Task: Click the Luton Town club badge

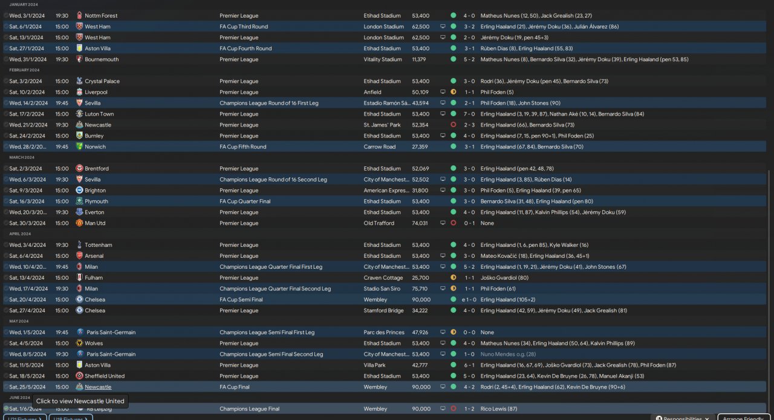Action: click(79, 114)
